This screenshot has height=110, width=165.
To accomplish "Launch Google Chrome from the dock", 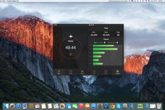I will click(112, 106).
